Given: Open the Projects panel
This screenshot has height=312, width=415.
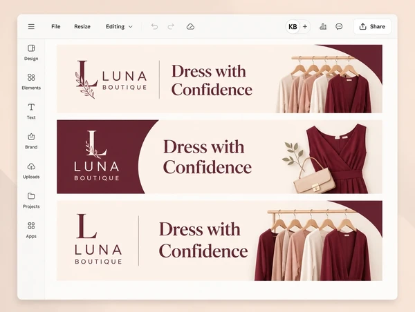Looking at the screenshot, I should 31,200.
